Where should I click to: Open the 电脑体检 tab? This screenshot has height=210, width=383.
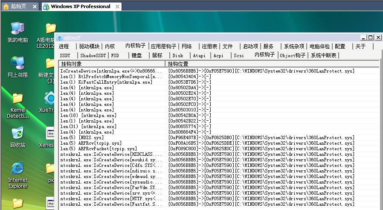[x=319, y=46]
